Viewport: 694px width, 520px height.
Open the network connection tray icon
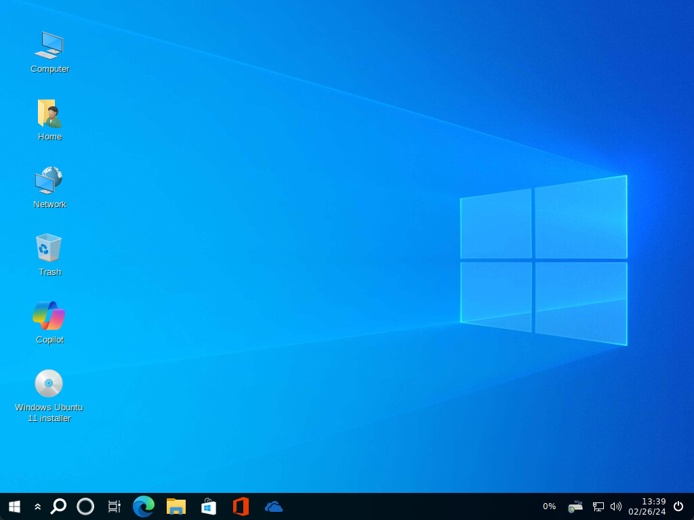(598, 506)
